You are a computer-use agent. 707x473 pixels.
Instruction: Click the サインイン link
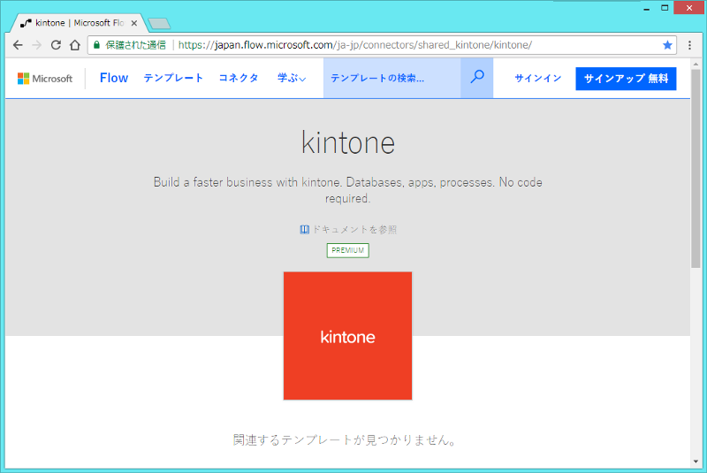[x=538, y=79]
